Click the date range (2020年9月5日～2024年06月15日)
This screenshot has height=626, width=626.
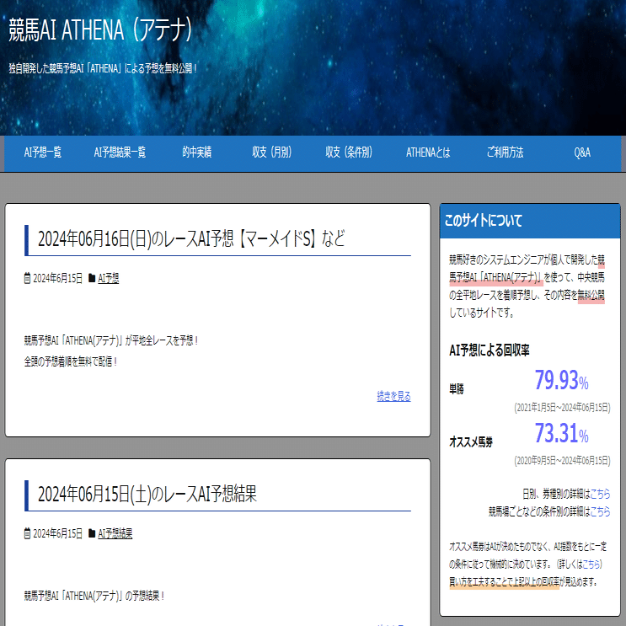click(x=562, y=460)
